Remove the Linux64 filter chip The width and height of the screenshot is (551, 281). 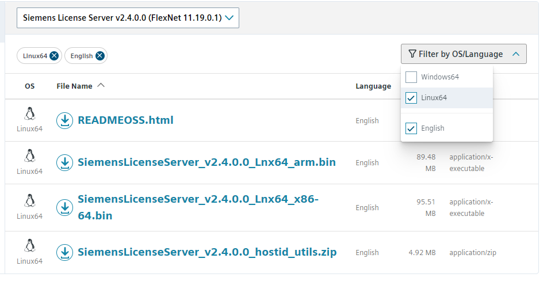pyautogui.click(x=54, y=56)
